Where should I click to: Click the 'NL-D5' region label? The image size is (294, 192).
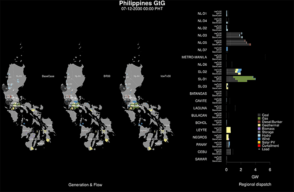(202, 43)
